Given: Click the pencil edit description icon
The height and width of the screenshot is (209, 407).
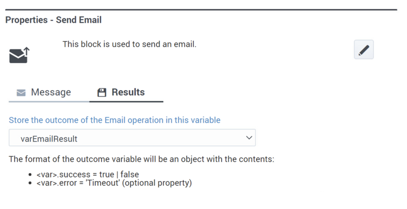Looking at the screenshot, I should pyautogui.click(x=364, y=50).
